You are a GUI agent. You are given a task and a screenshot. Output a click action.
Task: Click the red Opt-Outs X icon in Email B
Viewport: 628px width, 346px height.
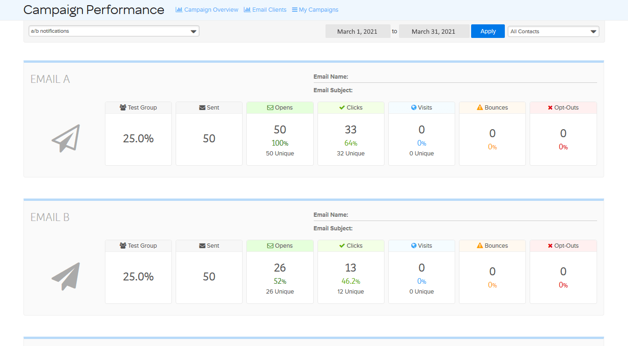(x=551, y=245)
